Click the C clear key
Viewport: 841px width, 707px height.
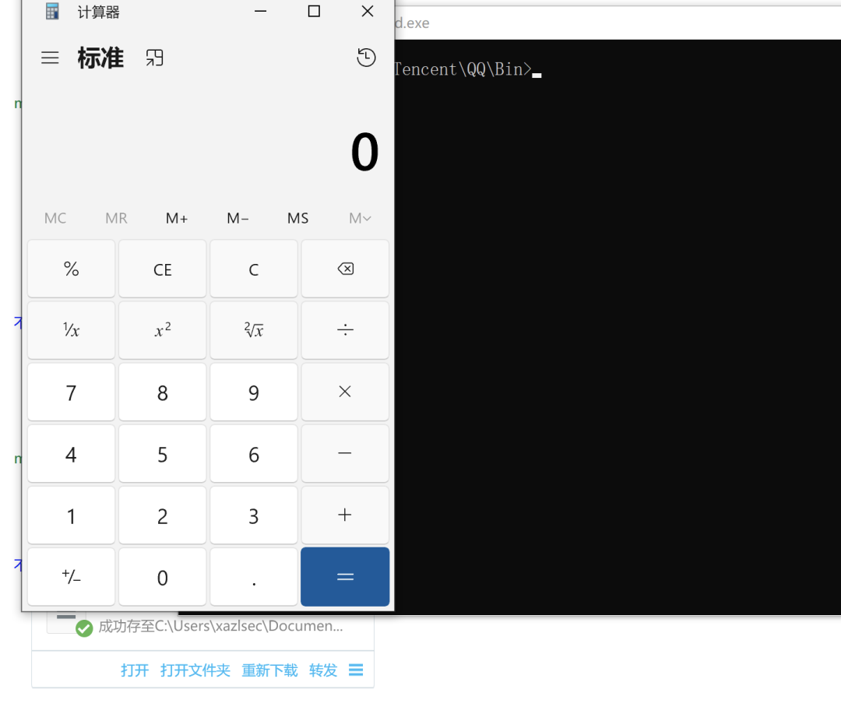click(254, 269)
